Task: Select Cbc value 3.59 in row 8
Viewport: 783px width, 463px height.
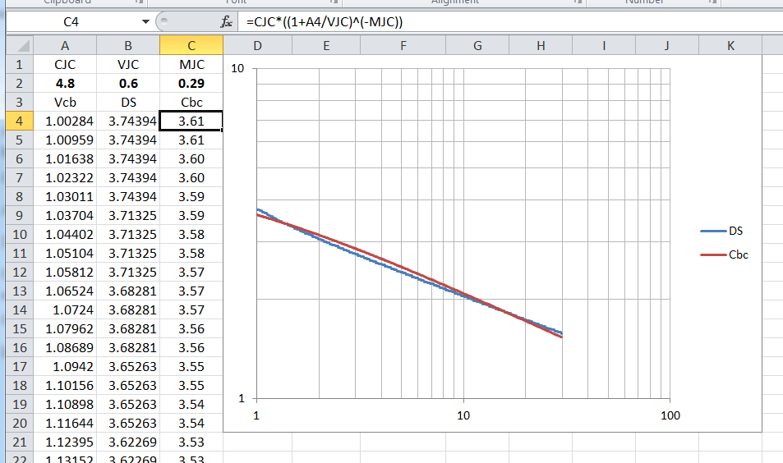Action: point(191,196)
